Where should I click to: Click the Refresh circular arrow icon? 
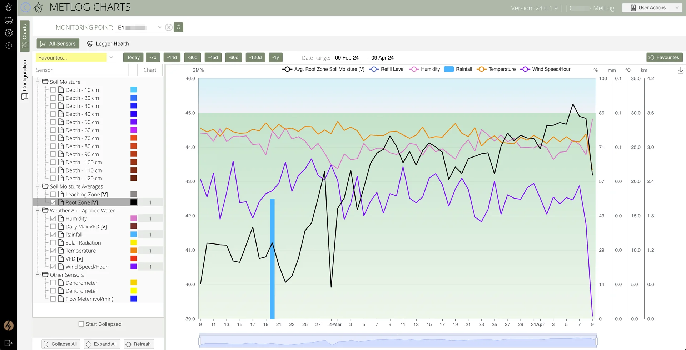[129, 344]
